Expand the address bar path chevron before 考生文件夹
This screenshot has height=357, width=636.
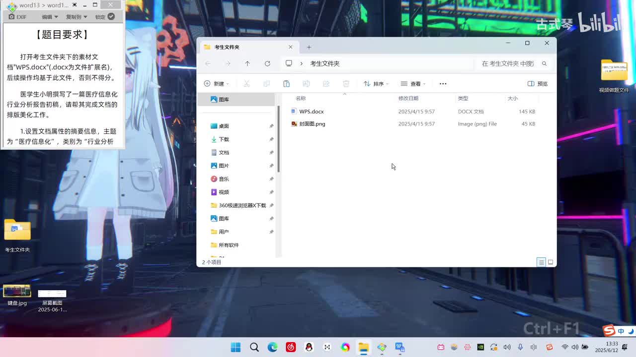point(301,63)
